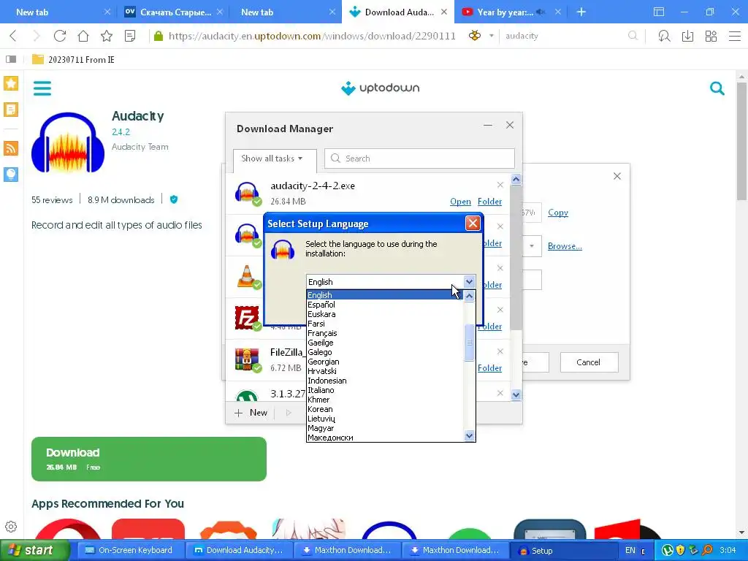Click the Uptodown site search icon
This screenshot has width=748, height=561.
[x=717, y=88]
